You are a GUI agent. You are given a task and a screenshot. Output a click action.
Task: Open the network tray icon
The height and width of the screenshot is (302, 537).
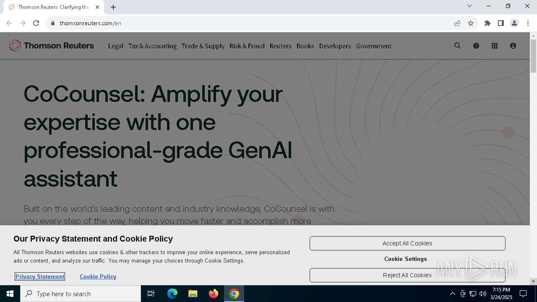point(473,294)
